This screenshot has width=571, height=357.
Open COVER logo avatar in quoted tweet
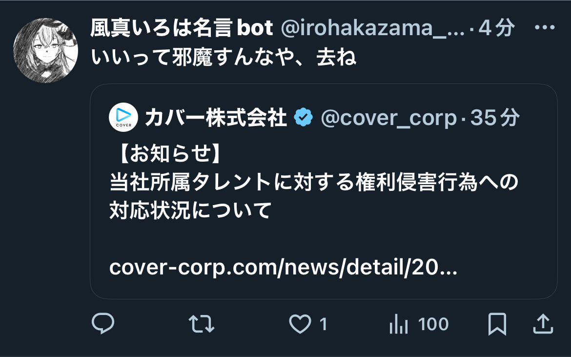(x=123, y=117)
